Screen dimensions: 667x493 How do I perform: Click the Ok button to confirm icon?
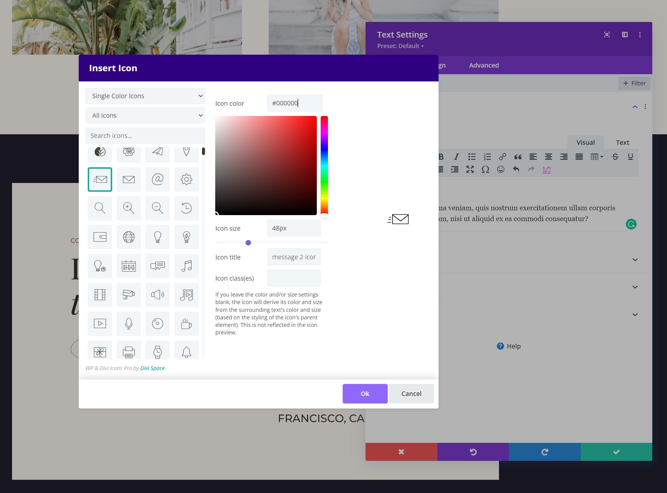click(365, 394)
